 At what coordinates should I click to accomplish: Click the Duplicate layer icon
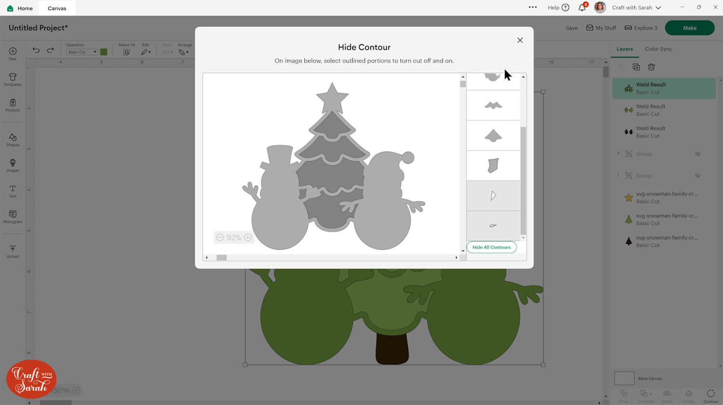636,67
